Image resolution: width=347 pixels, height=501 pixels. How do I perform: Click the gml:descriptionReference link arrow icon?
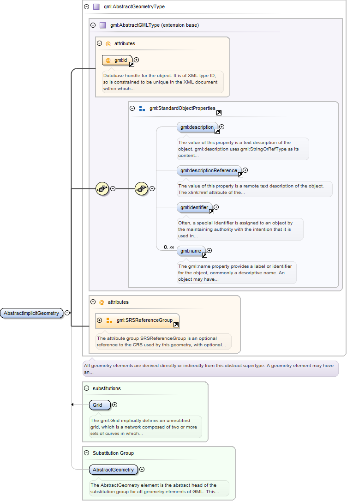240,175
